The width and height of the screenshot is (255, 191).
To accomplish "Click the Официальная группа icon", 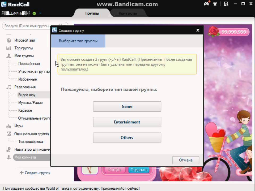I will pos(9,134).
